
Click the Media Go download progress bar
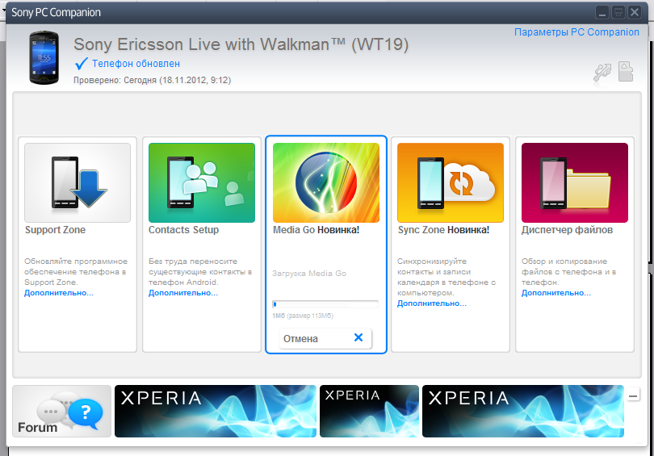click(325, 304)
